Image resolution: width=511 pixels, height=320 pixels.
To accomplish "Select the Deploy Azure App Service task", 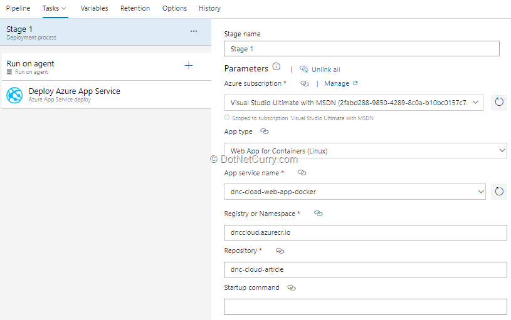I will [x=107, y=95].
